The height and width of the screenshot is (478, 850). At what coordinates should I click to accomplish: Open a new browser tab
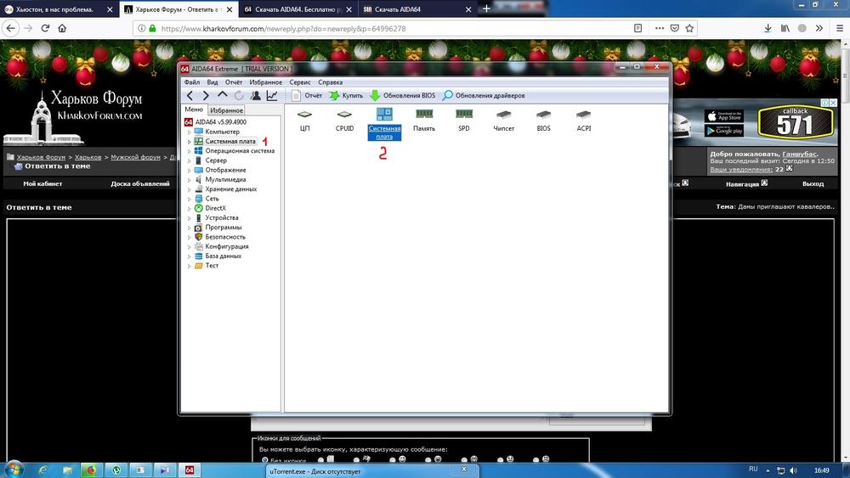(486, 8)
